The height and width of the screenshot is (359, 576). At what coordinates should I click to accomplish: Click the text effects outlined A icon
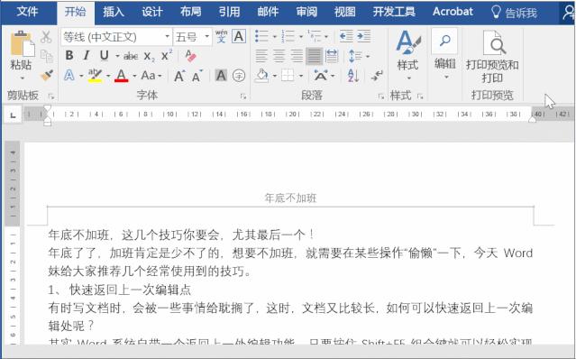pos(69,76)
